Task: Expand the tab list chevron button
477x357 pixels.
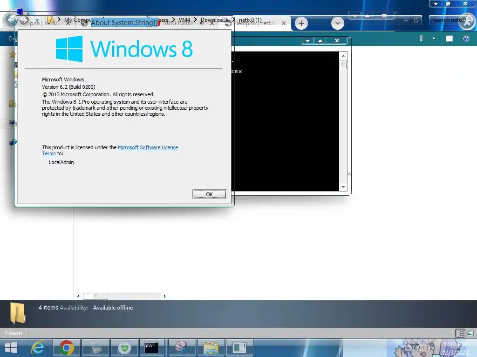Action: [337, 23]
